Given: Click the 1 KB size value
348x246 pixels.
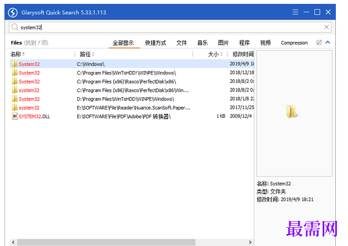Looking at the screenshot, I should [221, 116].
